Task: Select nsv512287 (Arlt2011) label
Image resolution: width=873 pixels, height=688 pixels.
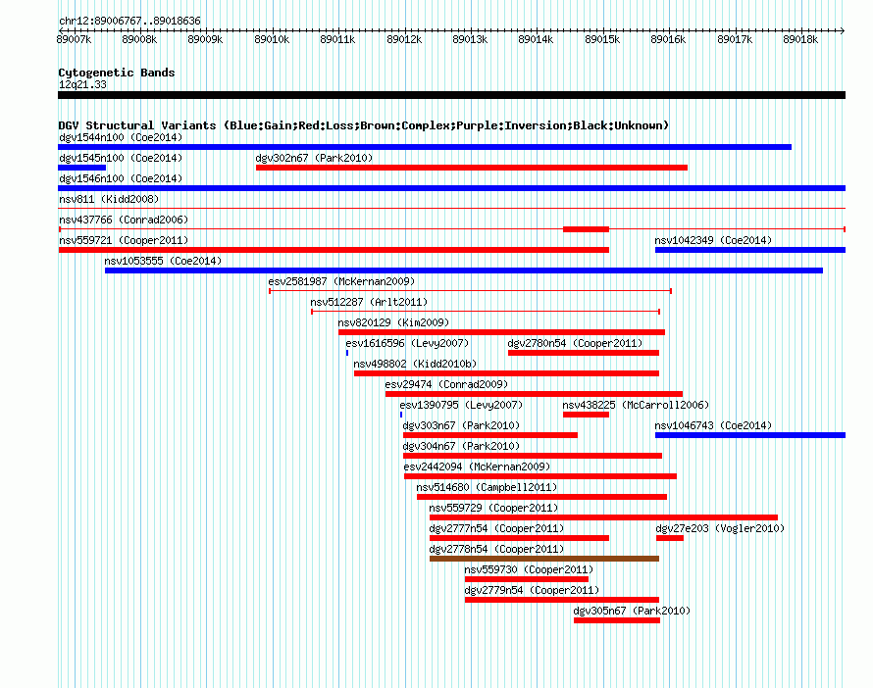Action: [x=369, y=302]
